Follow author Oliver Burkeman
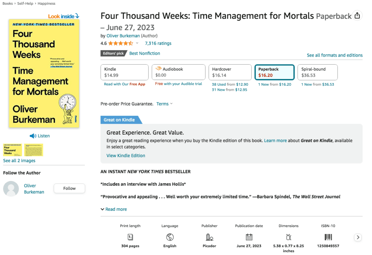This screenshot has height=255, width=372. coord(69,188)
